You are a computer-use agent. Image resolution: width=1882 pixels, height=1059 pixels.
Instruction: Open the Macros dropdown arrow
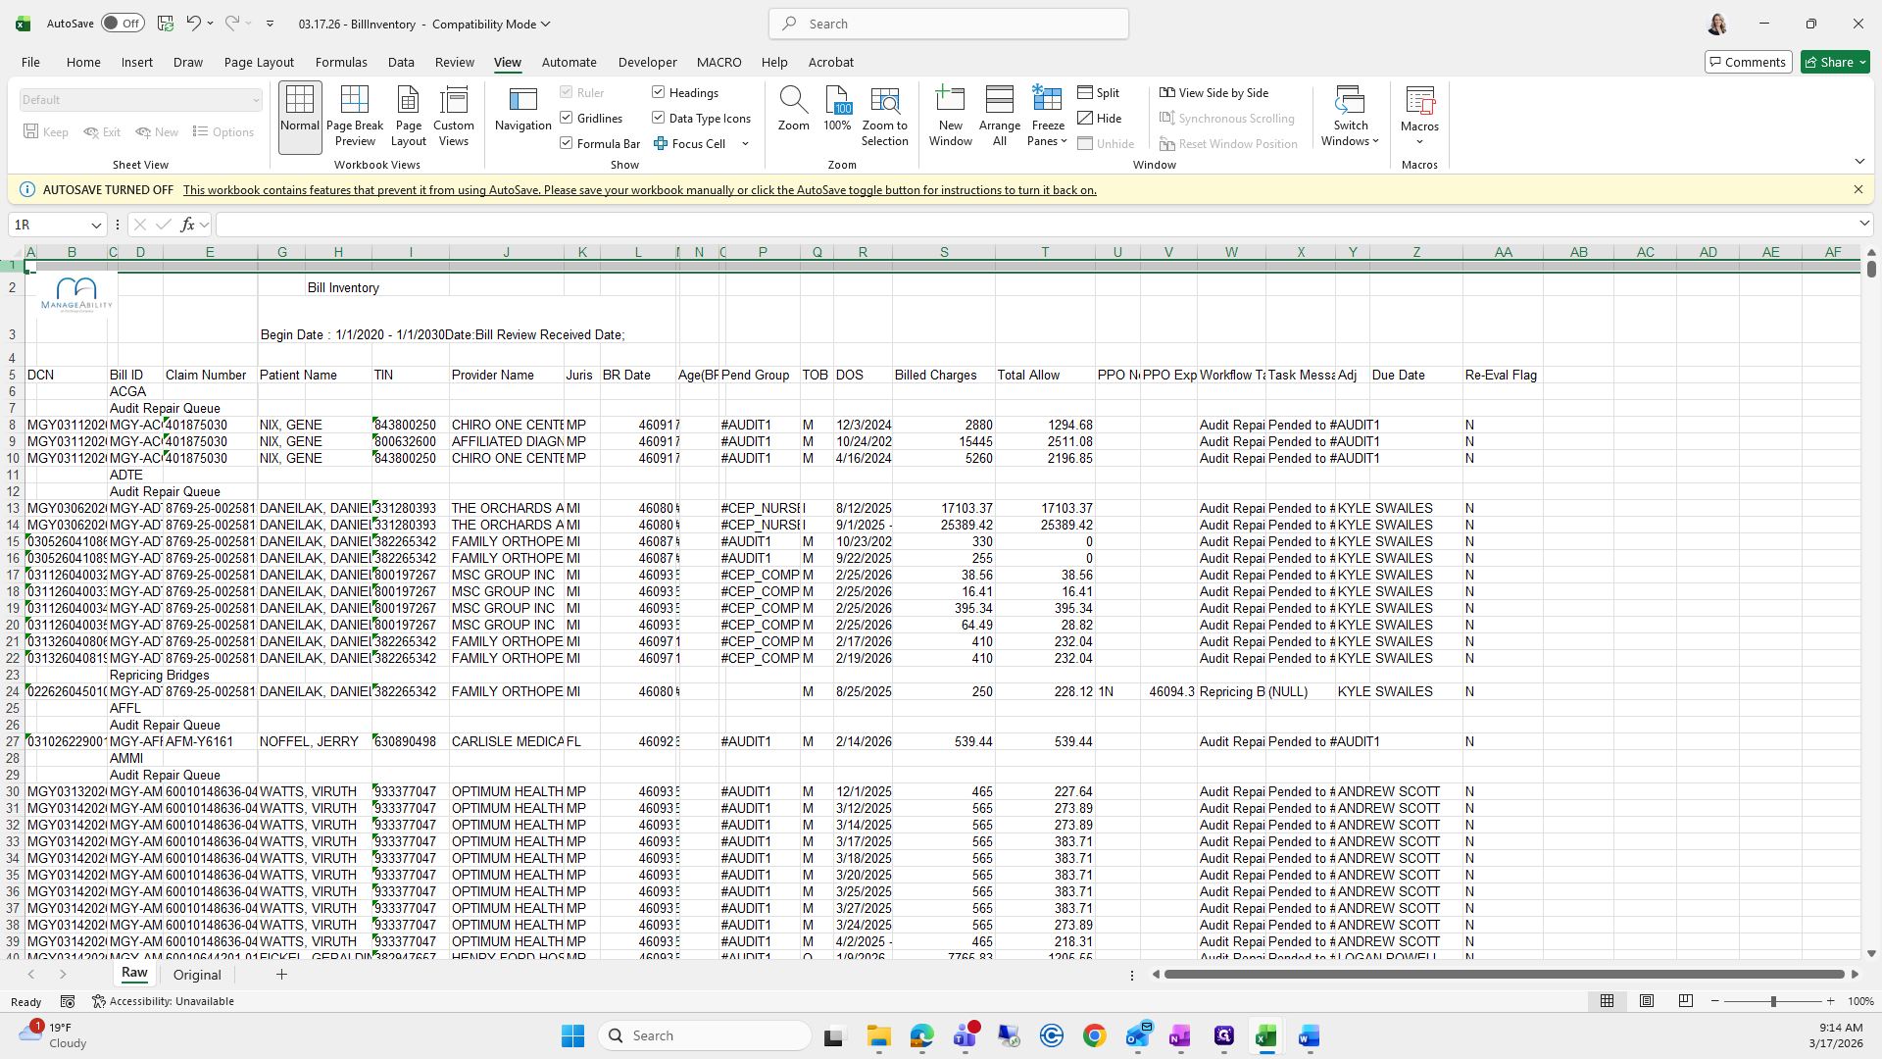pos(1419,142)
